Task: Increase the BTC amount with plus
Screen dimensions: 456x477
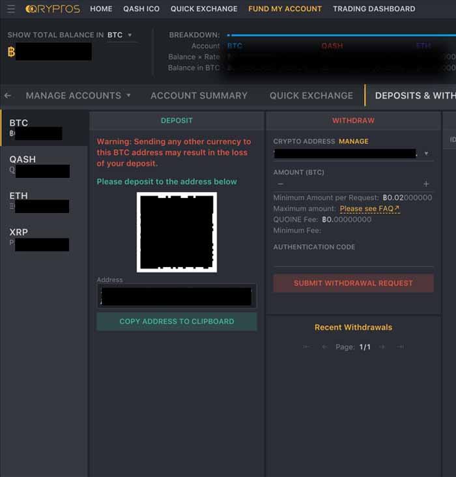Action: [426, 184]
